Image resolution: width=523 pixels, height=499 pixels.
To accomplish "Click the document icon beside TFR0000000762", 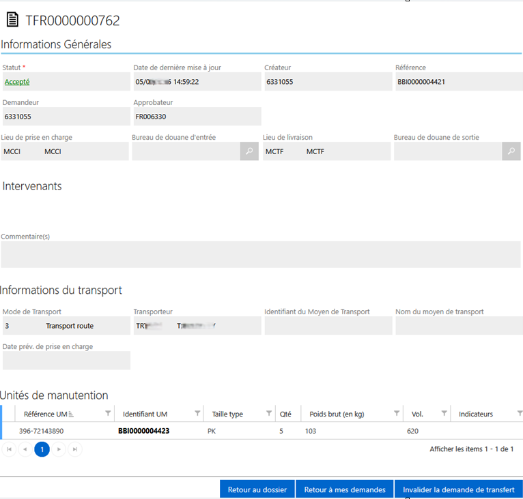I will 12,20.
